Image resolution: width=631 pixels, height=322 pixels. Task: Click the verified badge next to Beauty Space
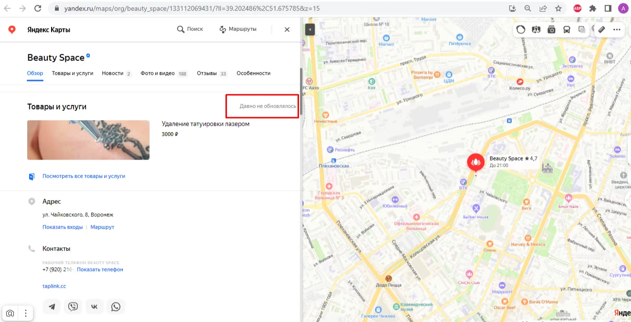coord(88,56)
